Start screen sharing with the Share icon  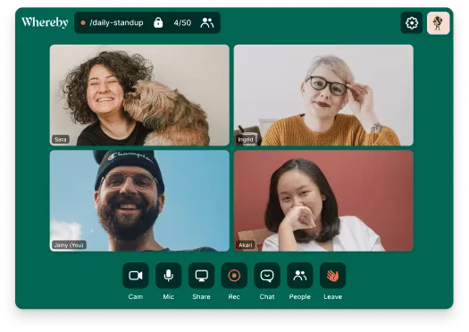tap(201, 275)
